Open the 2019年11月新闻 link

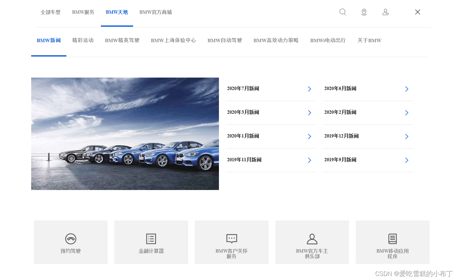click(244, 160)
